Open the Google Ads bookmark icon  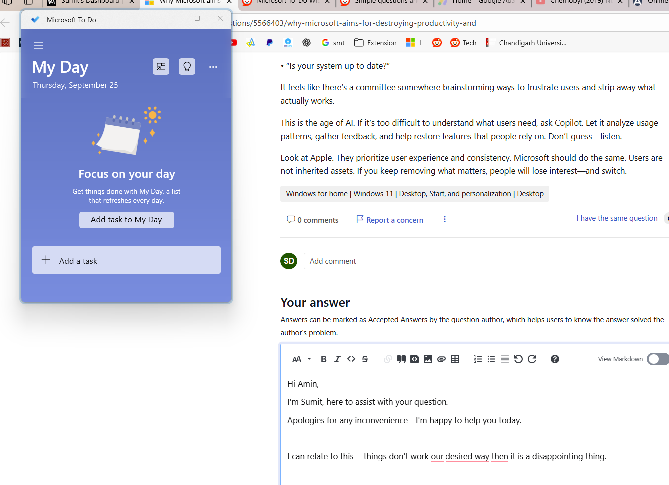pyautogui.click(x=251, y=43)
